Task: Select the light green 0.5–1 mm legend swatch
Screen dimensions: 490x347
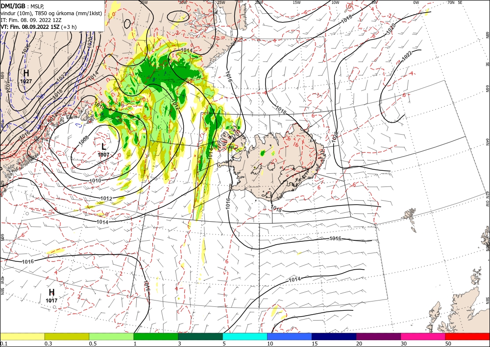Action: coord(111,336)
